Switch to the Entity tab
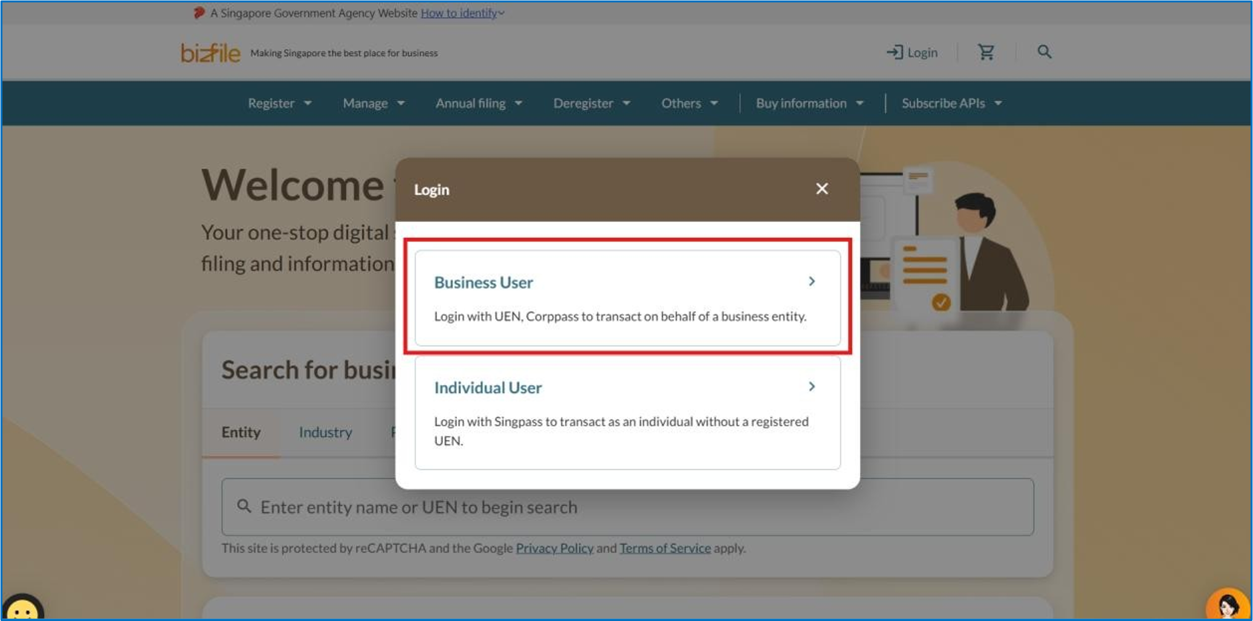 pos(241,432)
